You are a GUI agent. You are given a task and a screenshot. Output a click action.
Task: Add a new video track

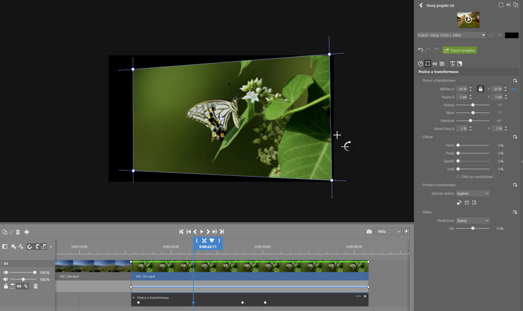point(13,247)
